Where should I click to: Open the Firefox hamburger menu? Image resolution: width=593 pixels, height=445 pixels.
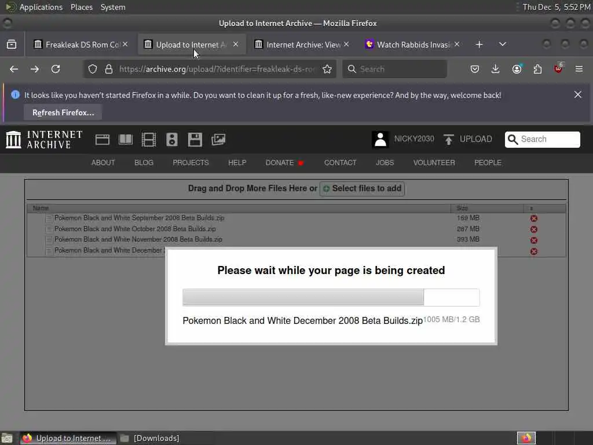[x=579, y=69]
